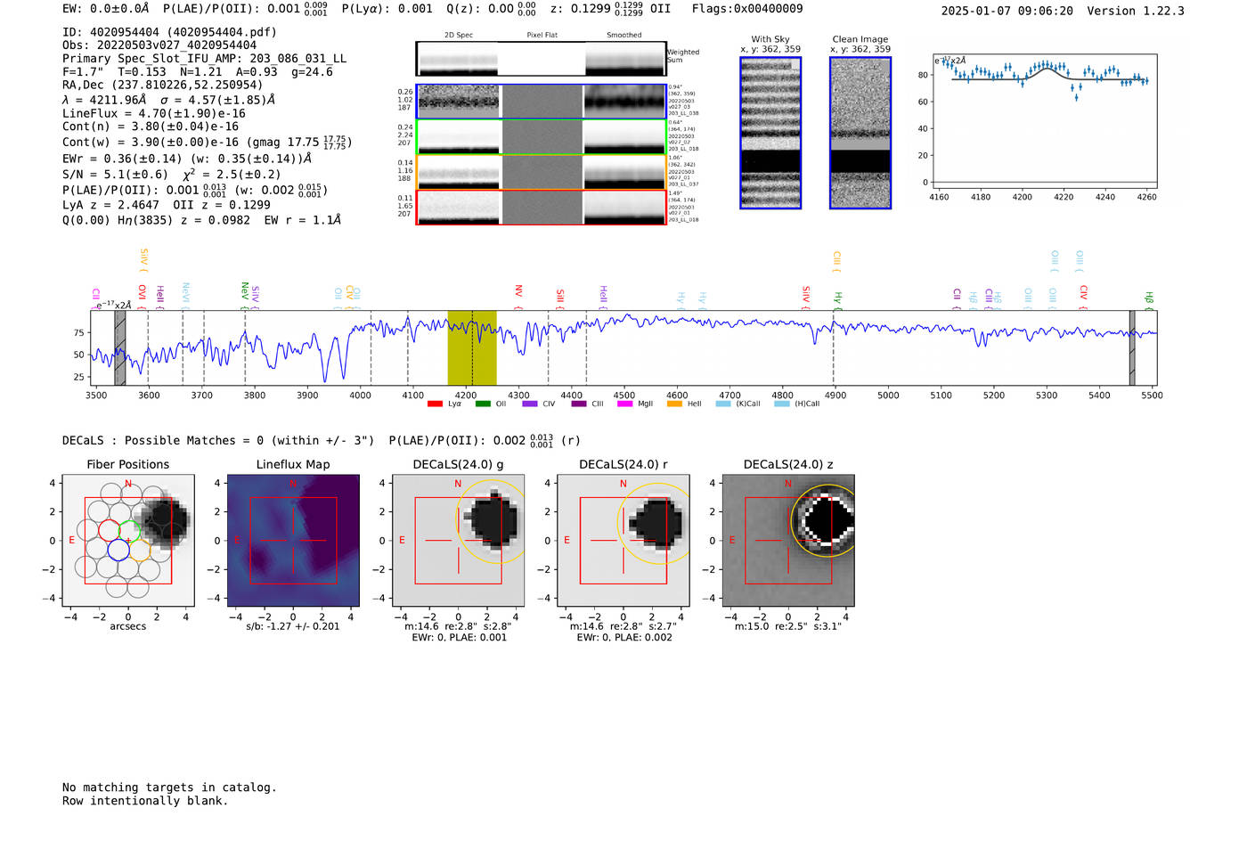Click the green fiber circle in Fiber Positions

click(x=129, y=530)
